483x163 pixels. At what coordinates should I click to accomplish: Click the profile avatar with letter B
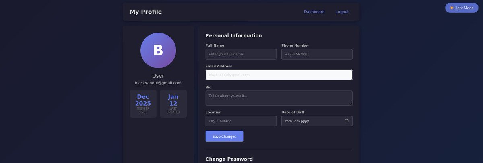coord(158,50)
